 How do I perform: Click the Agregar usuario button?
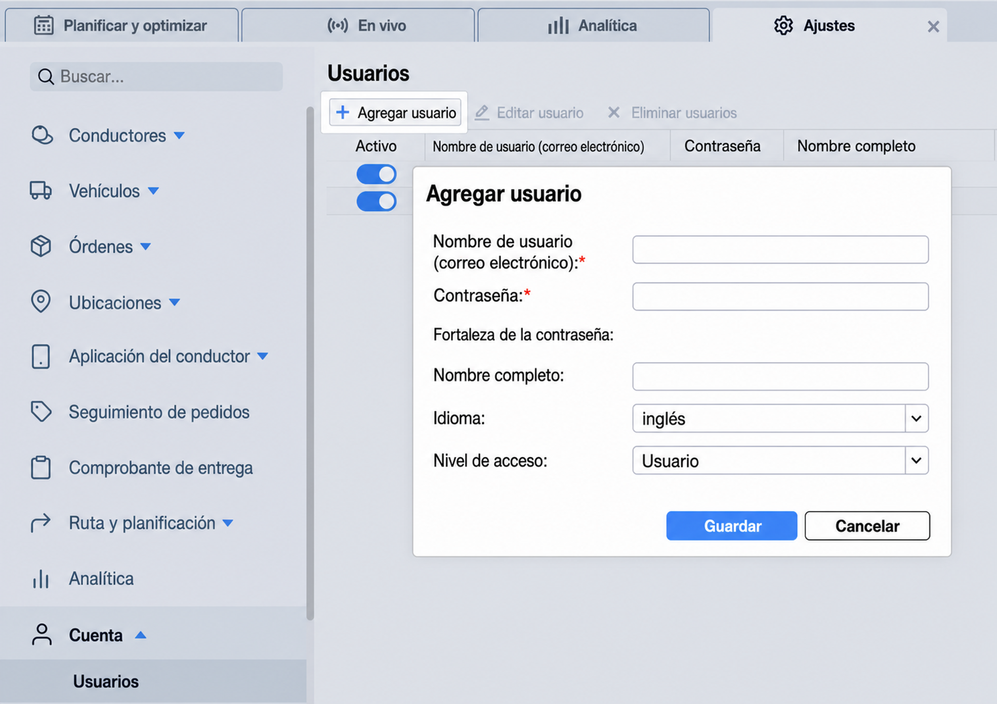(395, 112)
